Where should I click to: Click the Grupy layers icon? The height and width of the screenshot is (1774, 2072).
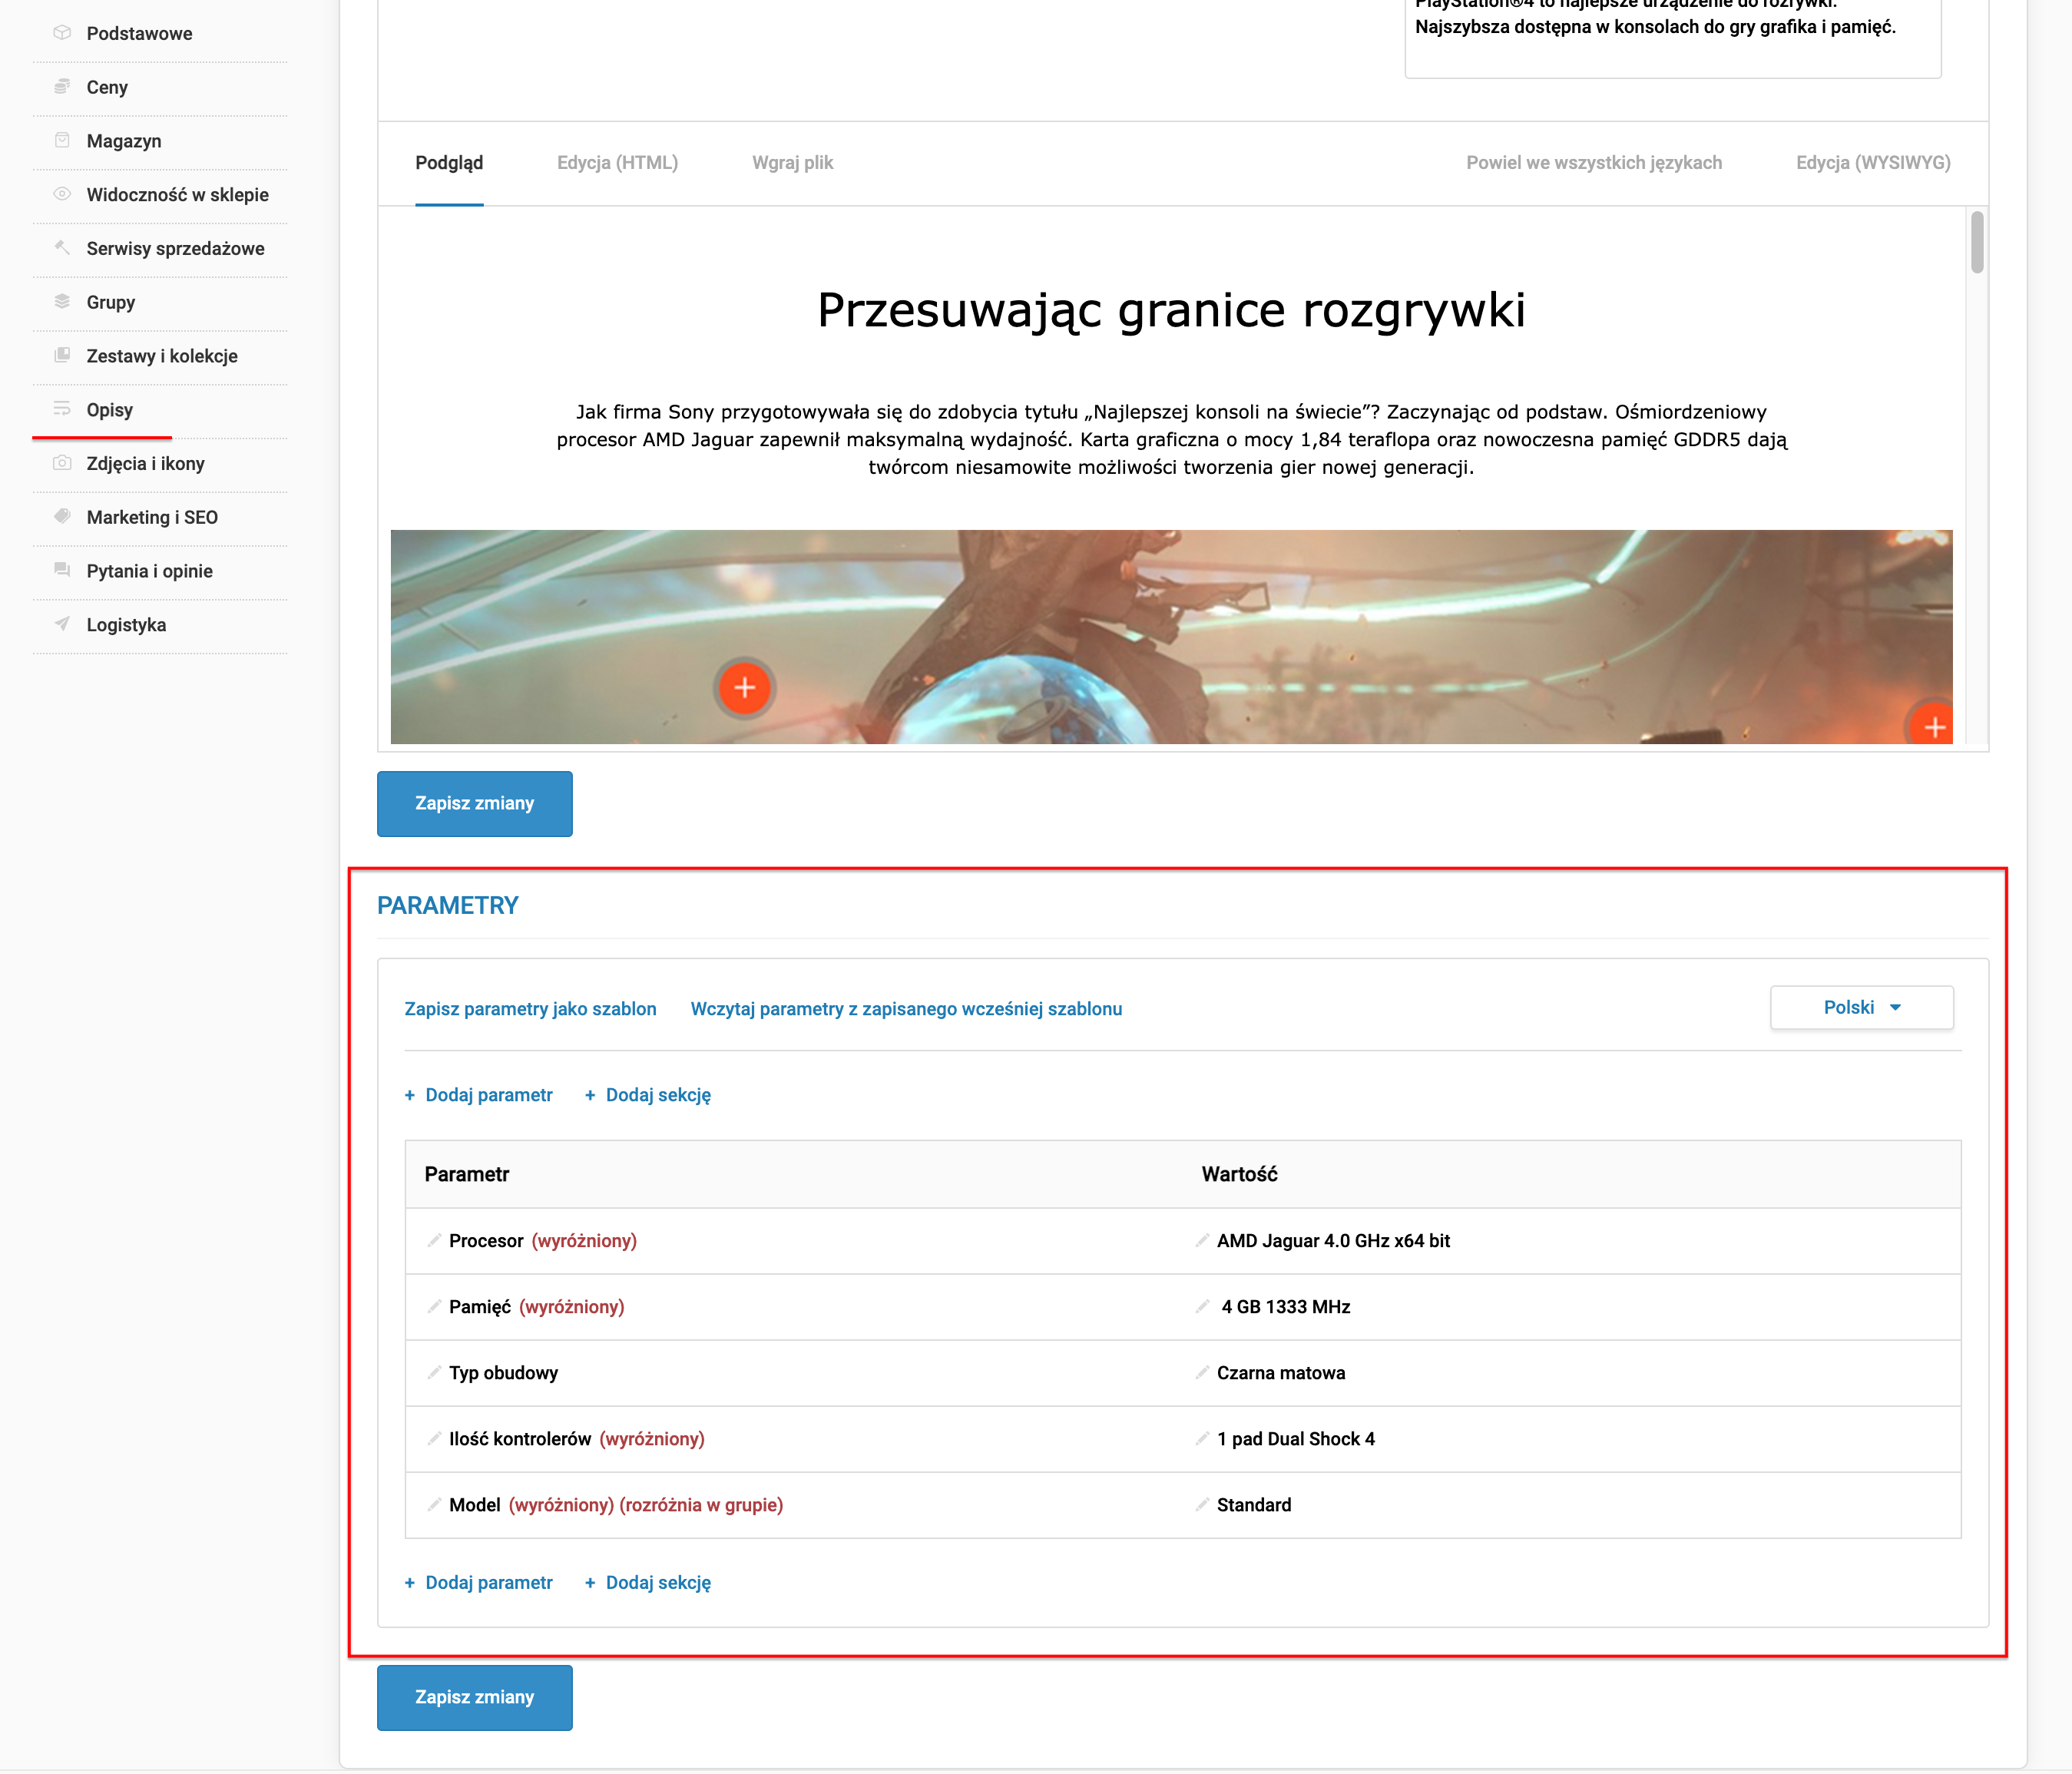[x=62, y=302]
